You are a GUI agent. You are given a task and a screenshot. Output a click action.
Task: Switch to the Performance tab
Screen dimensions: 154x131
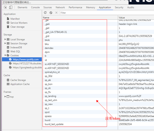(75, 7)
